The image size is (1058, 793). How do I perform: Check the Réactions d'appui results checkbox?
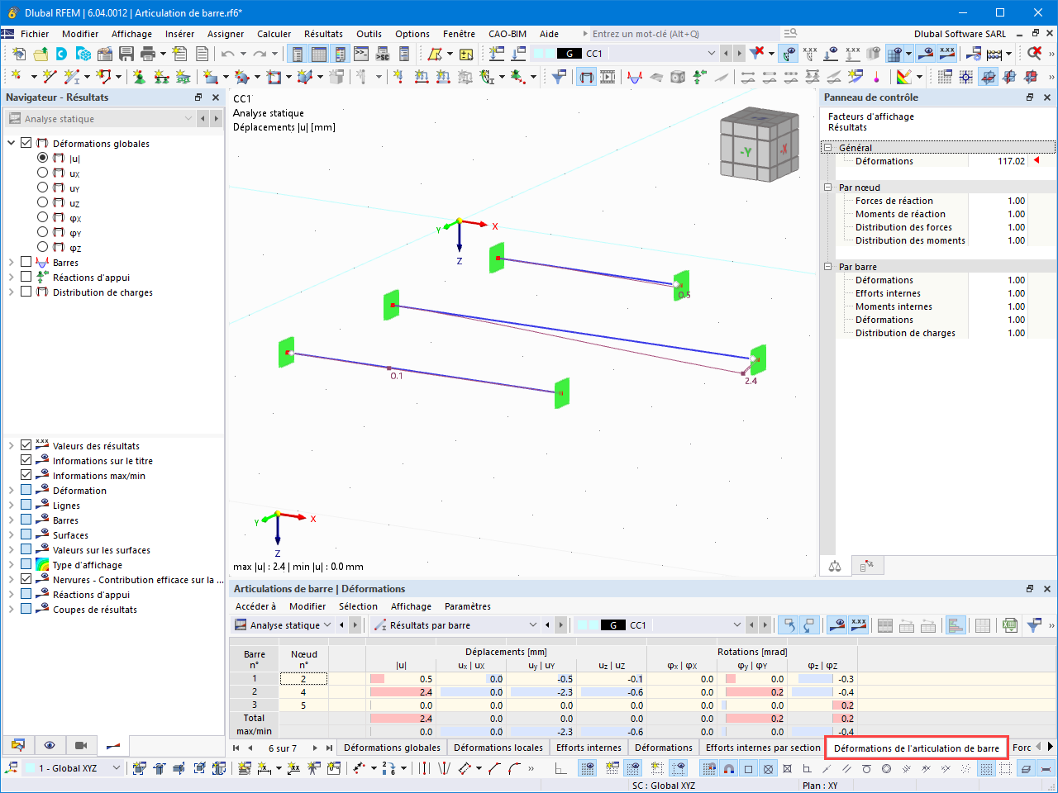(x=26, y=277)
